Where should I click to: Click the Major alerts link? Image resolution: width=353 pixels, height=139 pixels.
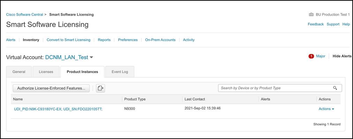click(x=321, y=56)
